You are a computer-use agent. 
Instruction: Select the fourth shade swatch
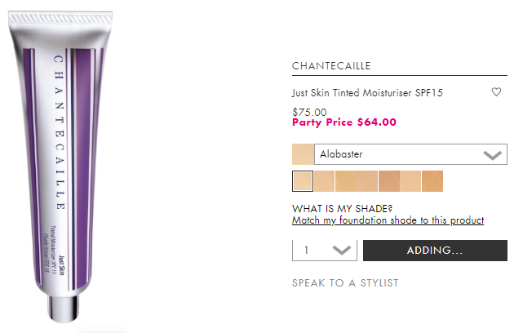click(367, 181)
